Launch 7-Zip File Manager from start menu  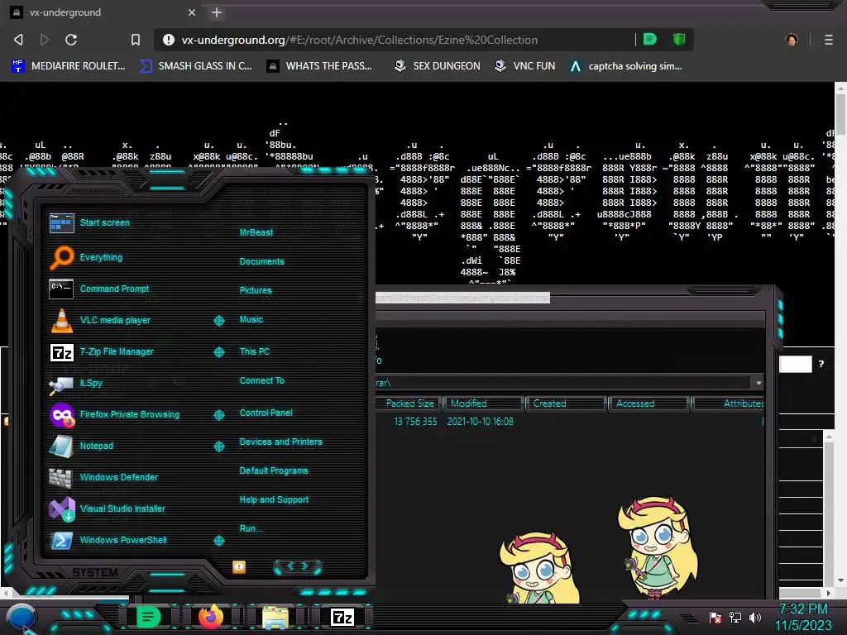point(103,351)
